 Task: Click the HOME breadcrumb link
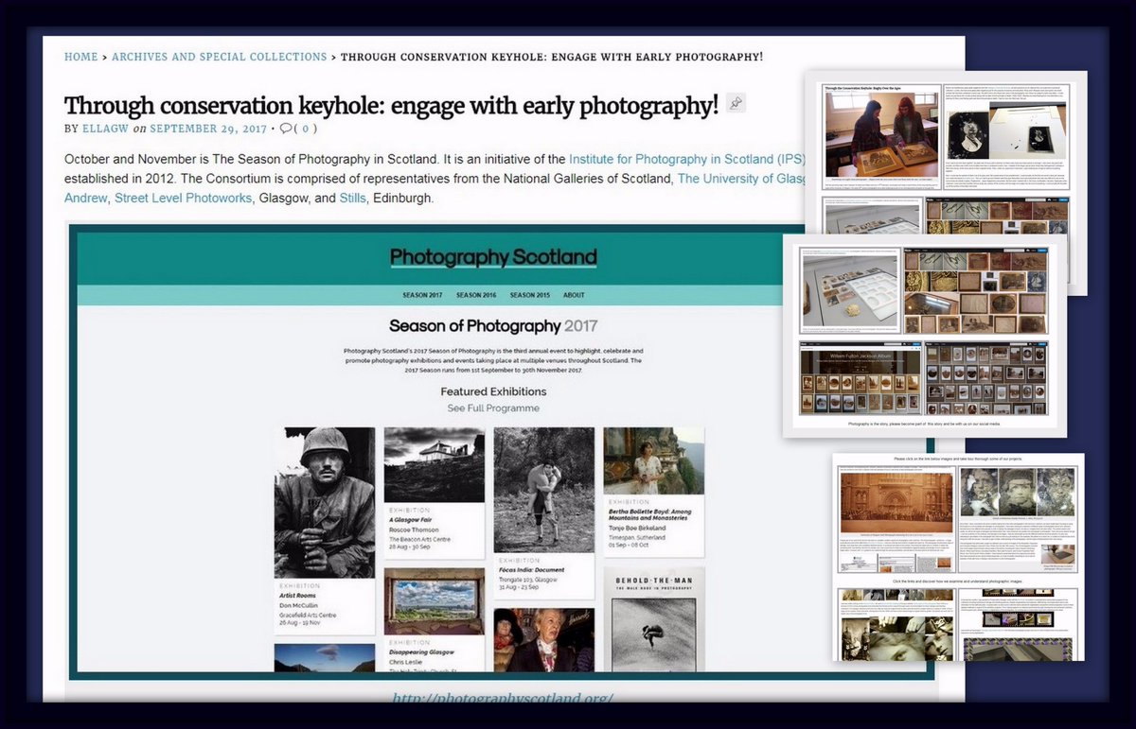coord(80,57)
